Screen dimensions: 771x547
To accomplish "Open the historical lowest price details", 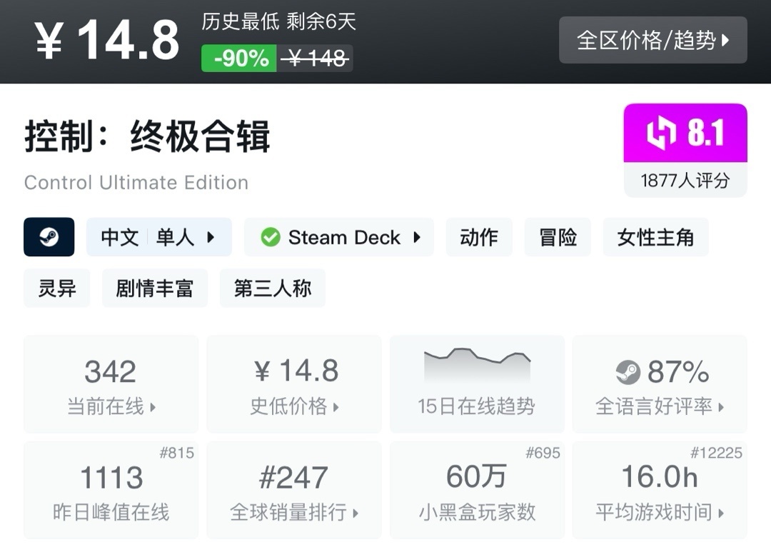I will pyautogui.click(x=294, y=384).
